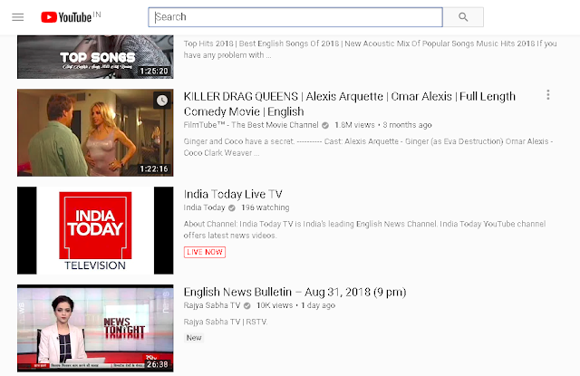Click the 'Ginger and Coco have a secret' description
The height and width of the screenshot is (376, 580).
[368, 147]
